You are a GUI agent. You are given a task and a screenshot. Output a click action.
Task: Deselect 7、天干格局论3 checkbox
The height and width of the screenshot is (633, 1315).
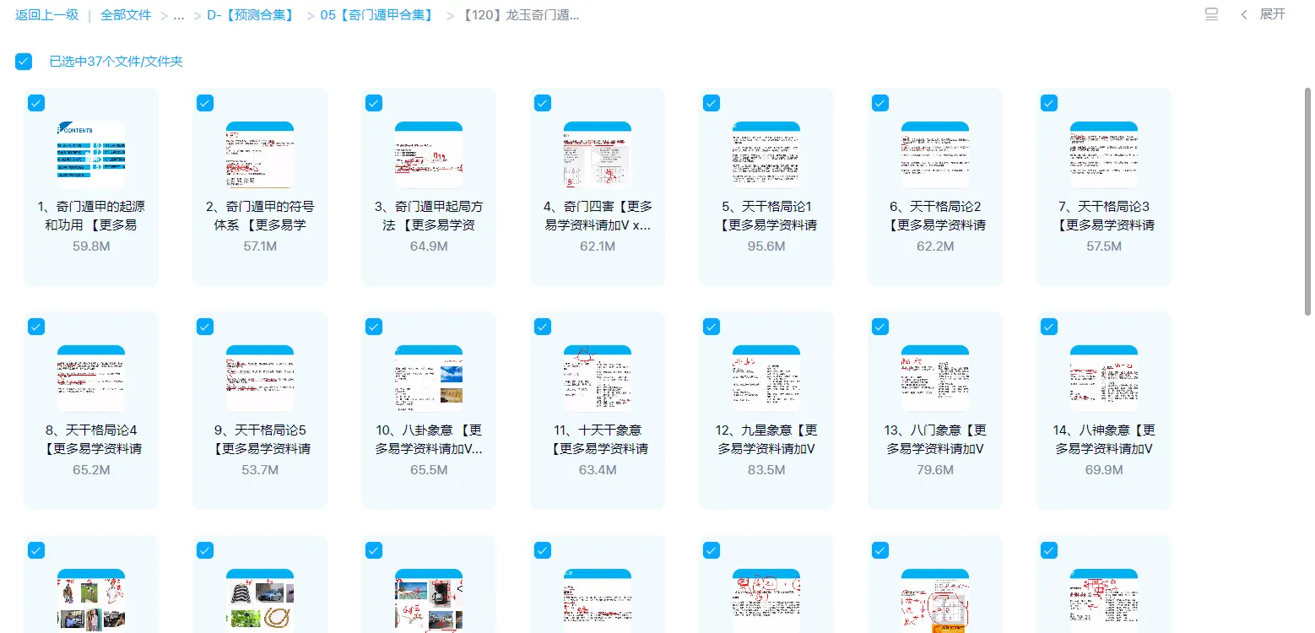pyautogui.click(x=1047, y=102)
